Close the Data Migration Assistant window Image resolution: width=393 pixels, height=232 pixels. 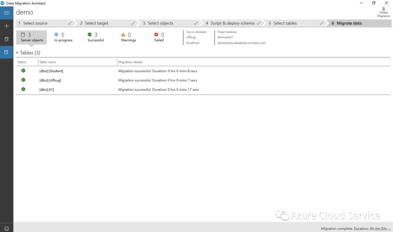[386, 3]
